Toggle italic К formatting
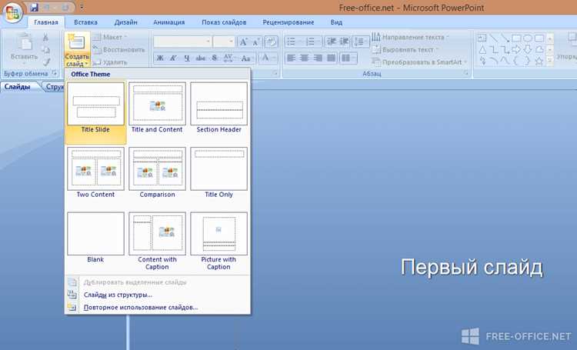 click(x=173, y=58)
